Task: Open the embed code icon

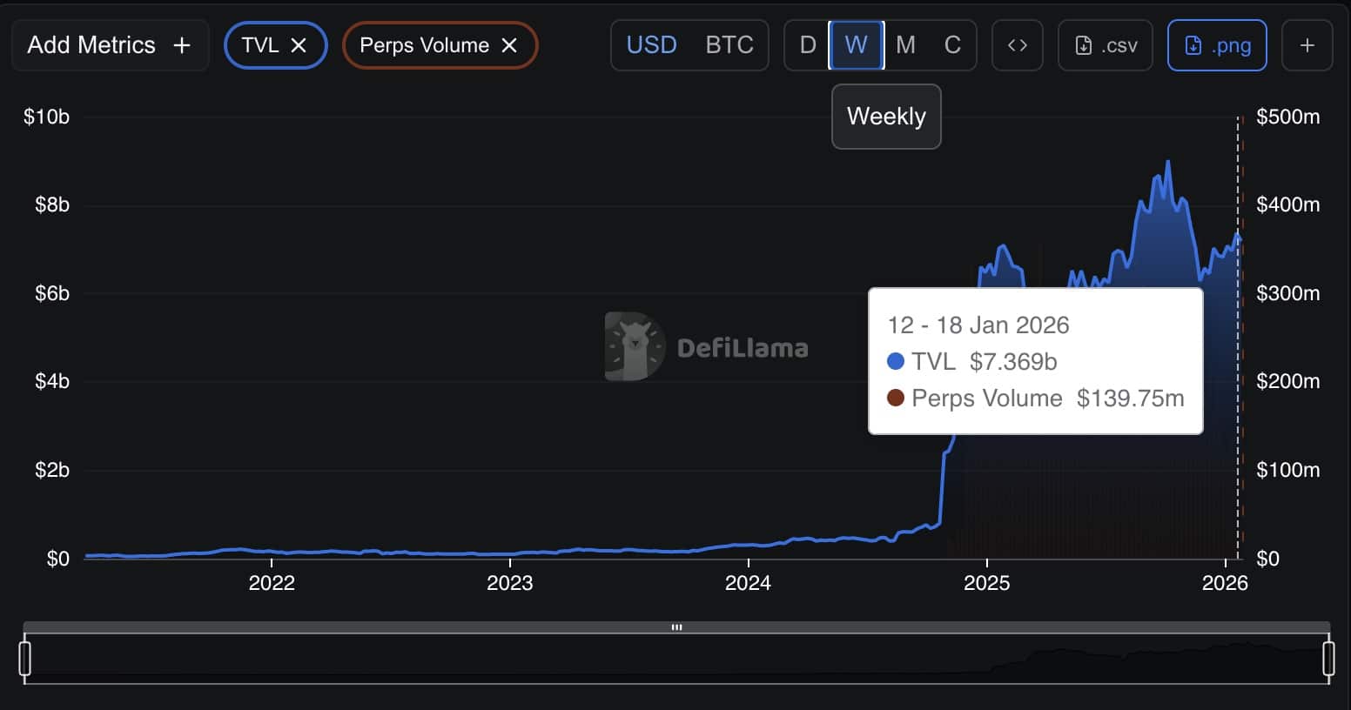Action: (x=1017, y=45)
